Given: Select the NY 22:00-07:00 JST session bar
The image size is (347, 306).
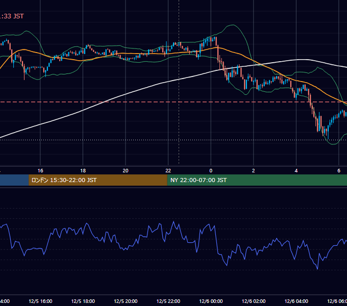Looking at the screenshot, I should [257, 180].
